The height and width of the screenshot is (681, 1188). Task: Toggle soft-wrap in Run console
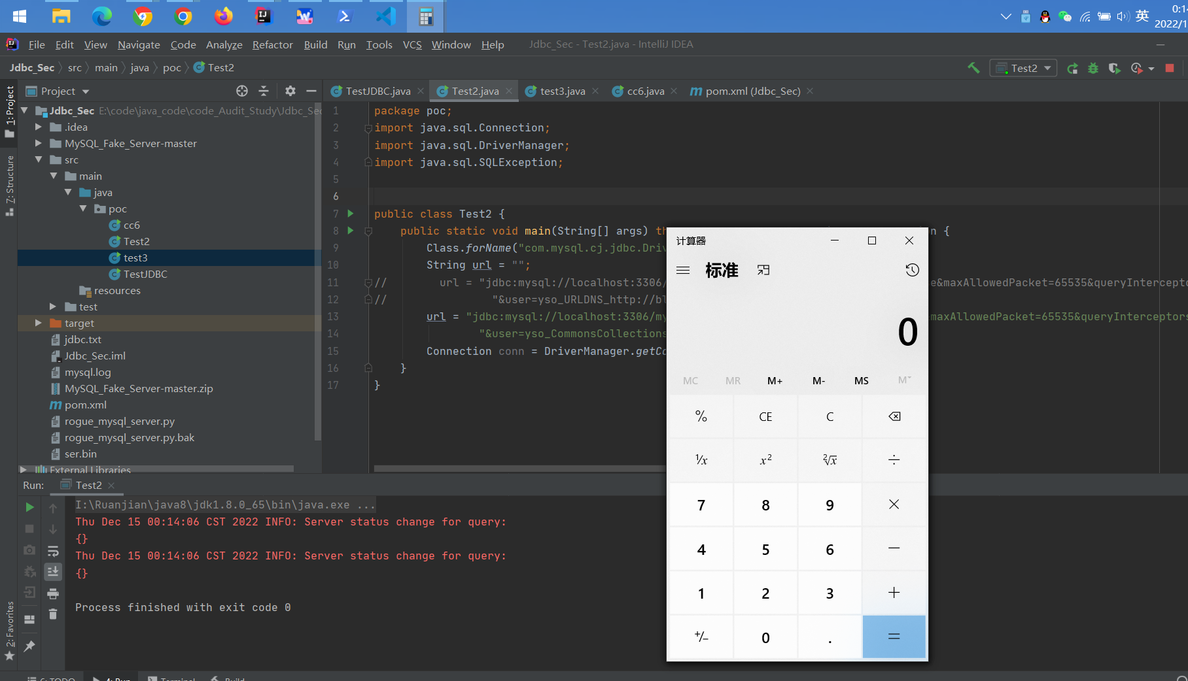click(53, 551)
